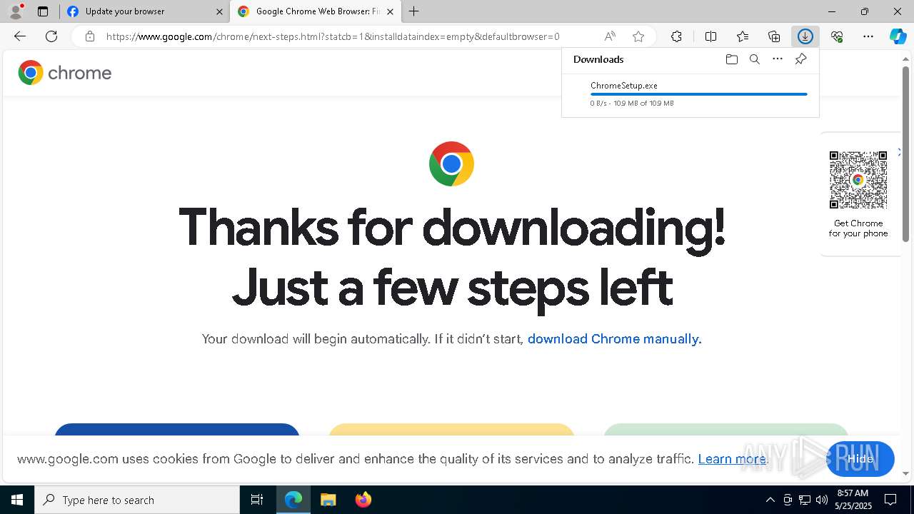Open the Favorites list icon
The height and width of the screenshot is (514, 914).
point(743,36)
